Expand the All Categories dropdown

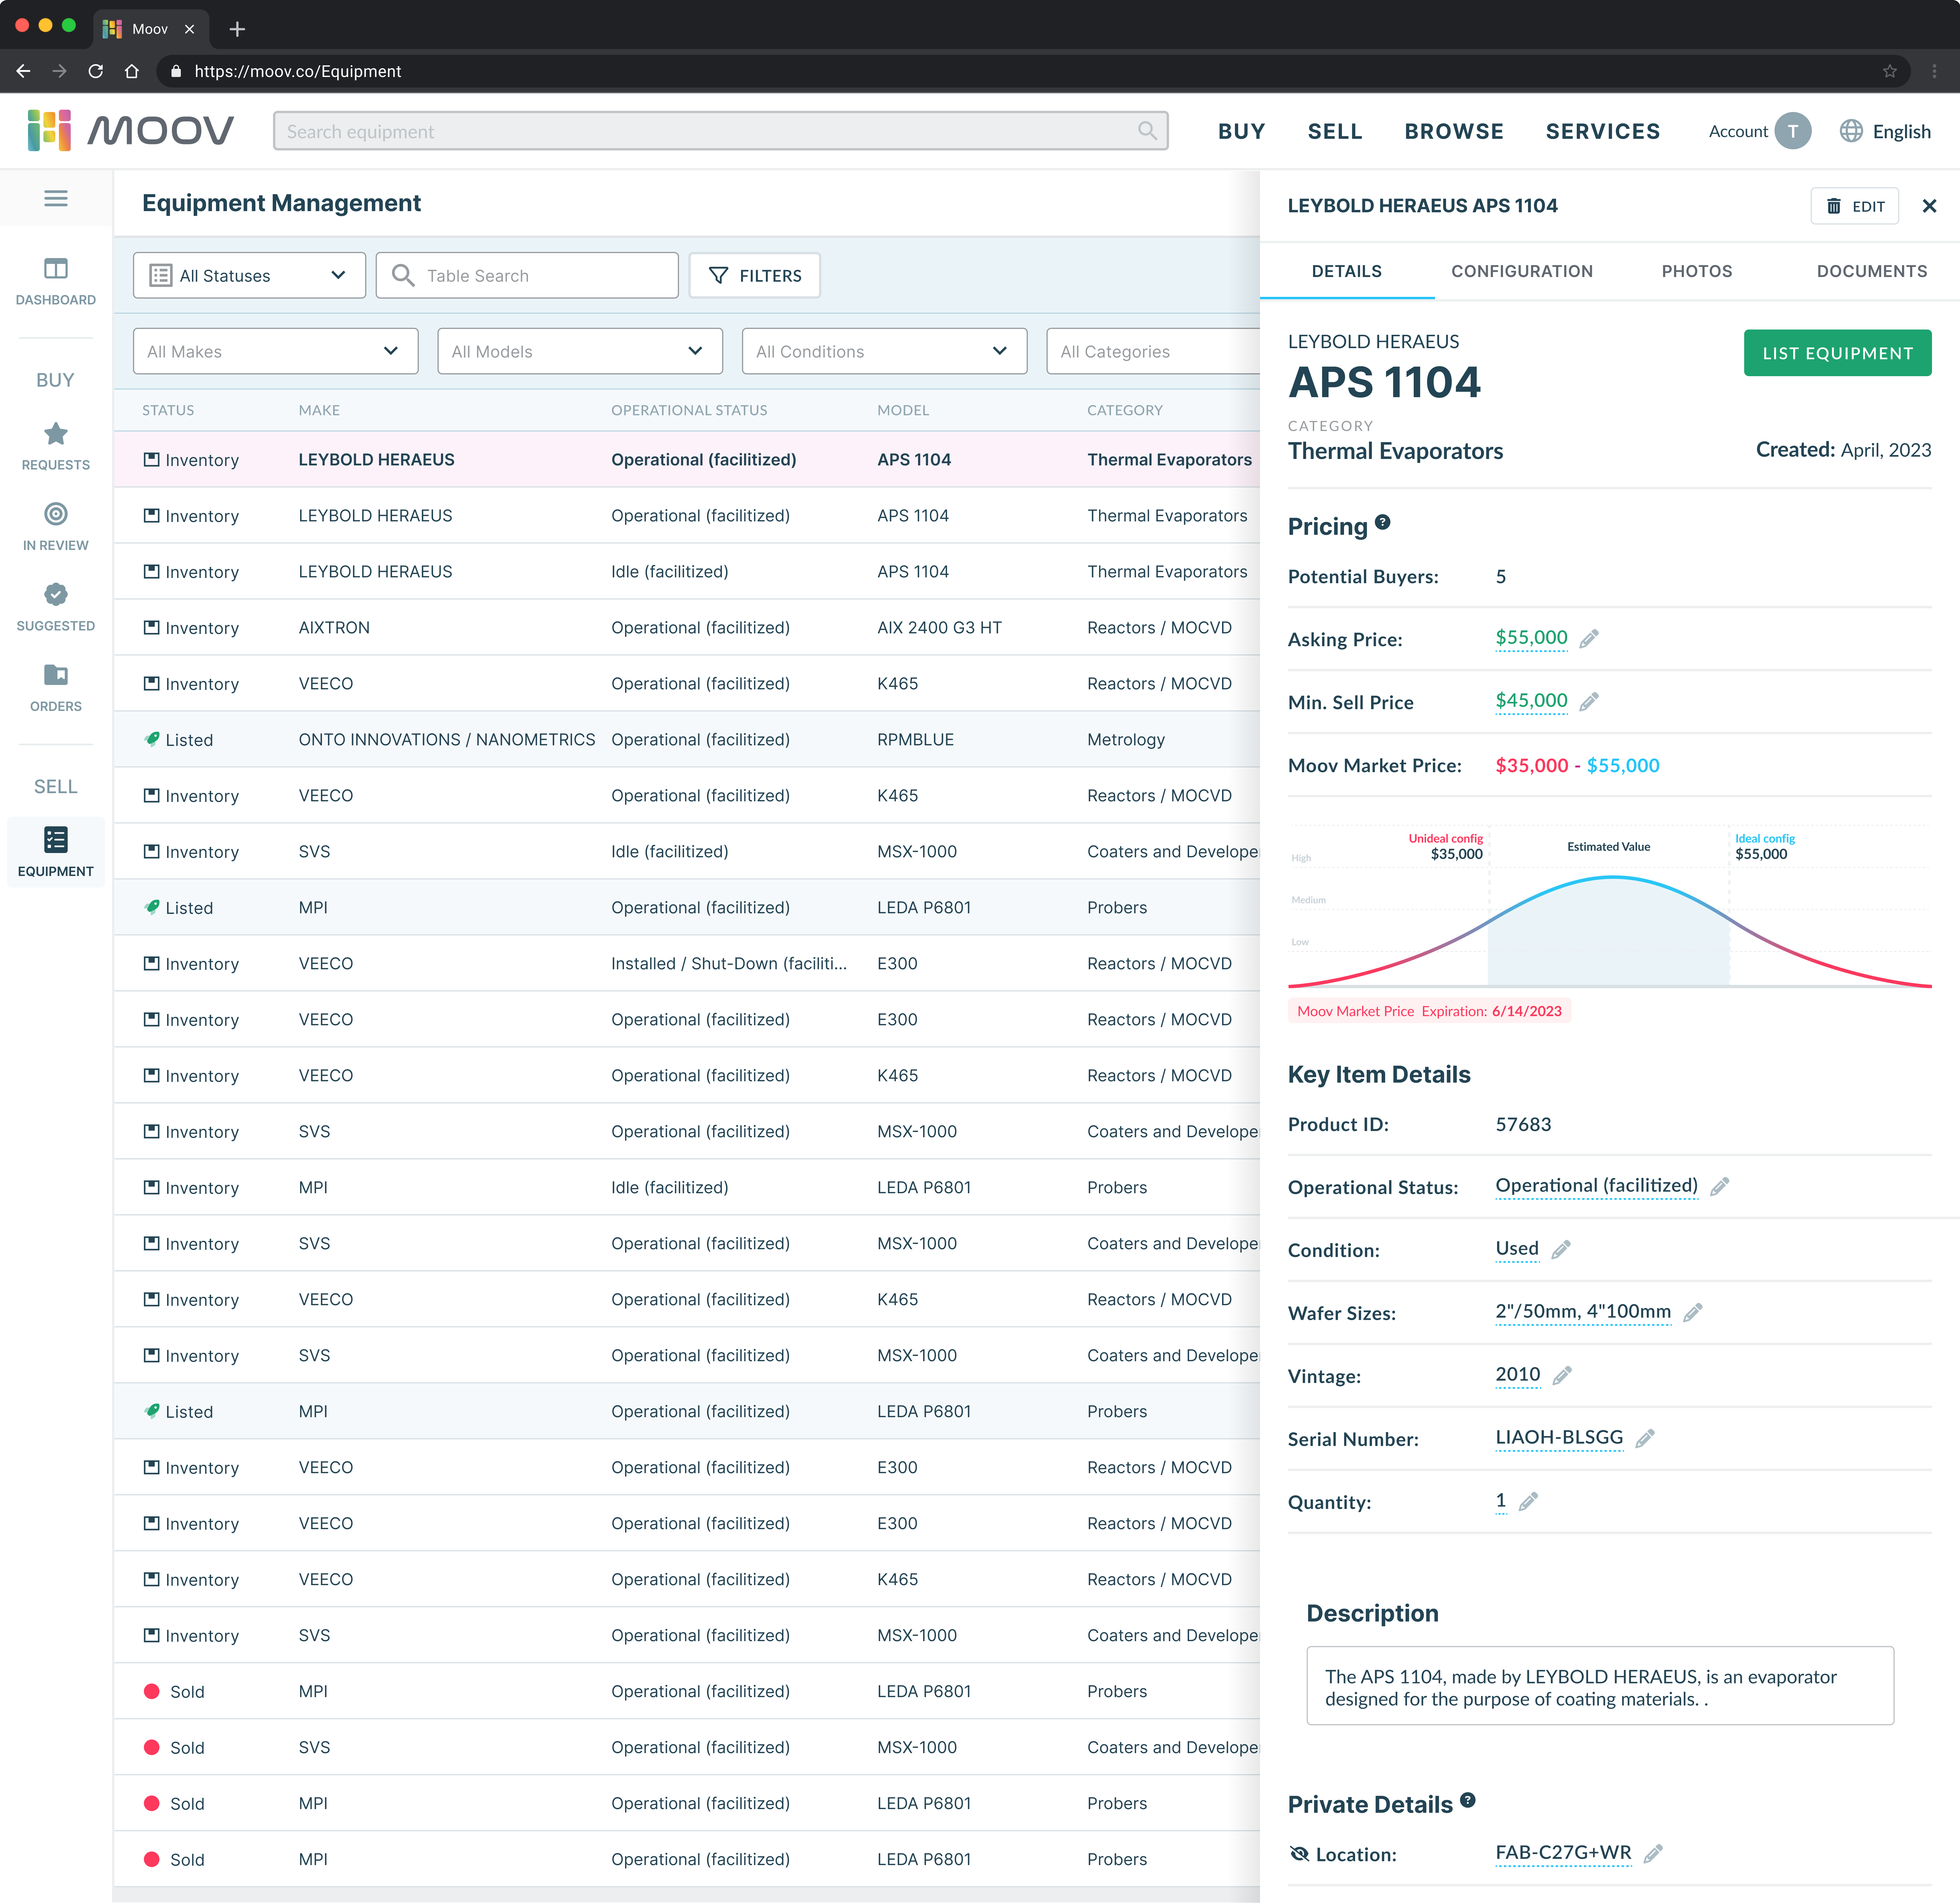point(1153,351)
